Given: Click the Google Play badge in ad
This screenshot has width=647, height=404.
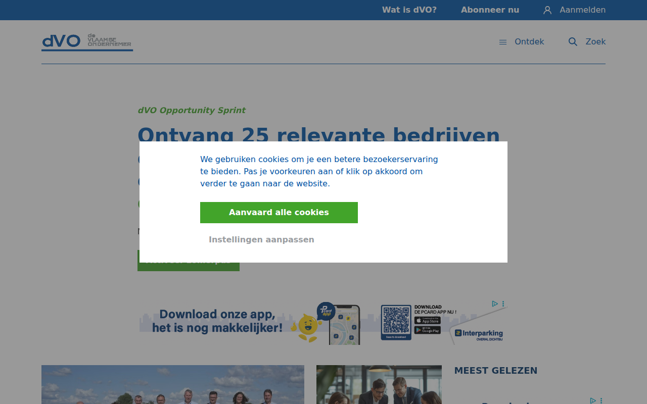Looking at the screenshot, I should [428, 330].
